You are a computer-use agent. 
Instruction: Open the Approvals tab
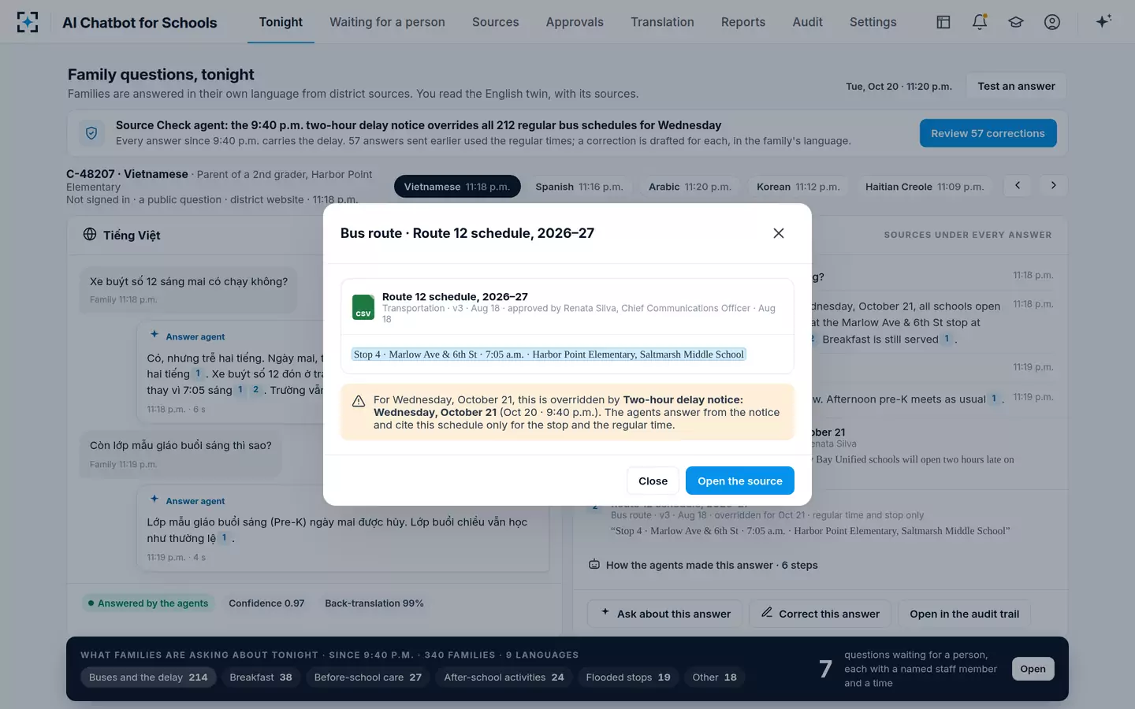click(x=575, y=22)
